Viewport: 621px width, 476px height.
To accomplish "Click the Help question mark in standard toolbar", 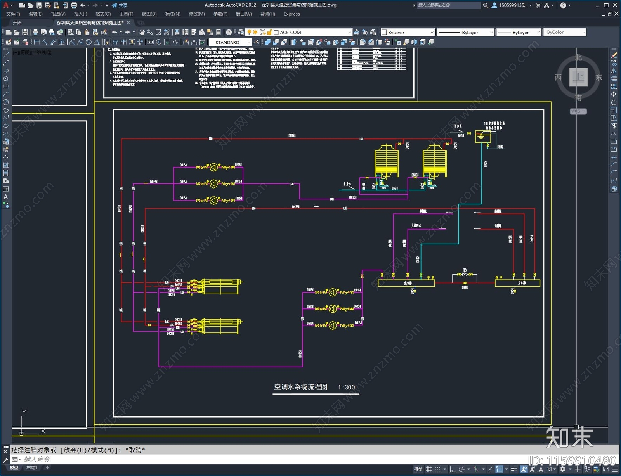I will [x=229, y=33].
